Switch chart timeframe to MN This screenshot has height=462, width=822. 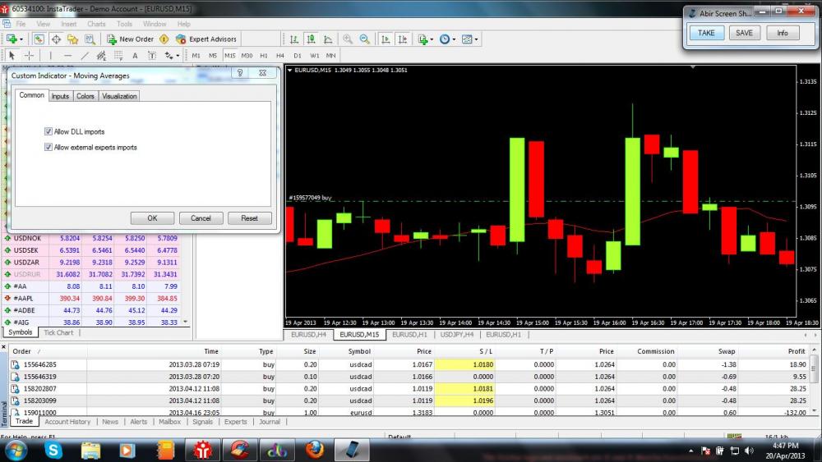click(x=330, y=56)
